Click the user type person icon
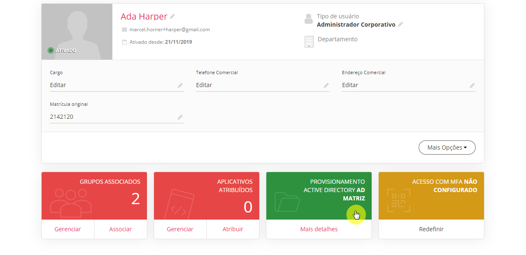This screenshot has width=526, height=255. (308, 19)
